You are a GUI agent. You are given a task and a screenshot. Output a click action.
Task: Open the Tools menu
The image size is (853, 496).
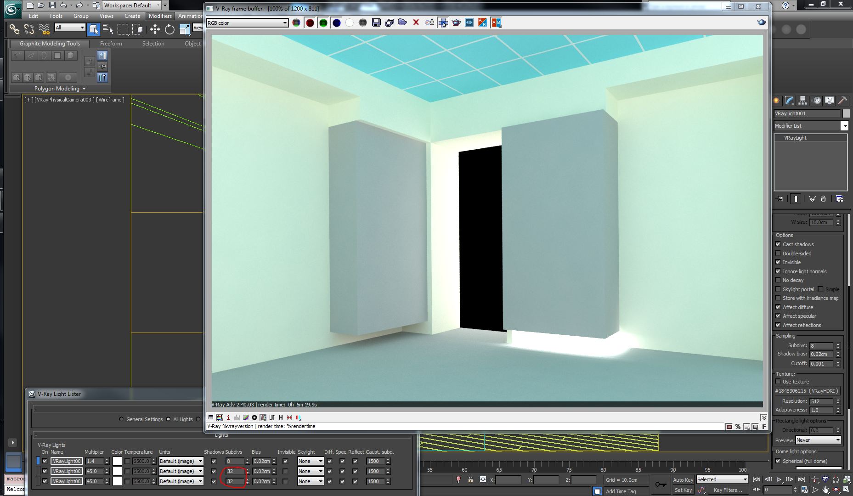click(56, 16)
